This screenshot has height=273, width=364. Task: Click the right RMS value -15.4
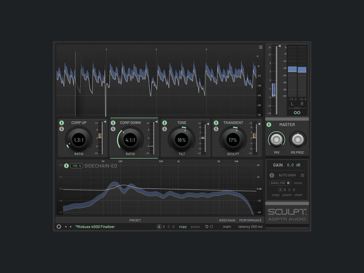point(302,99)
